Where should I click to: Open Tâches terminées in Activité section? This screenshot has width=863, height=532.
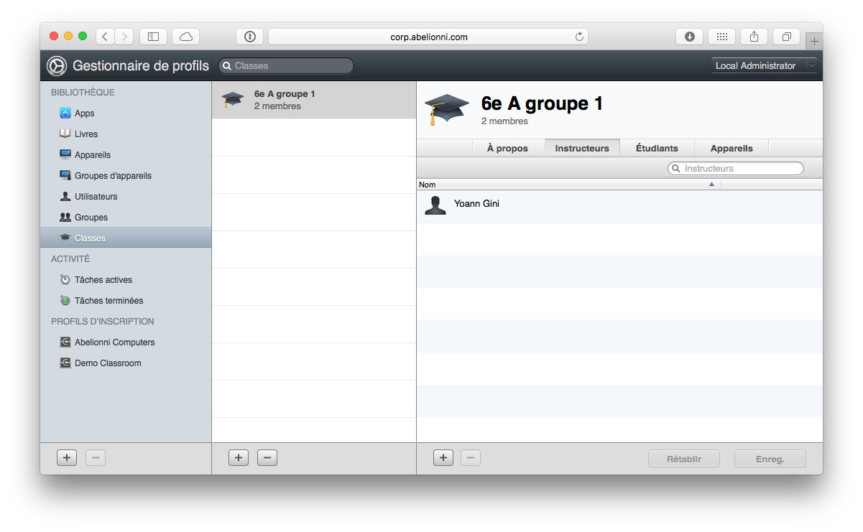coord(109,301)
